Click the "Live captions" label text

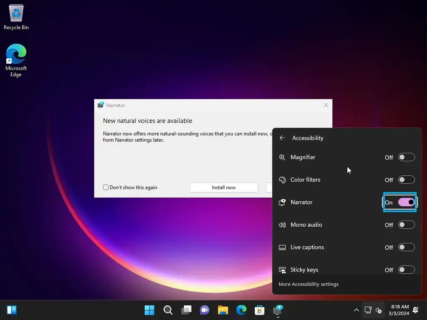307,247
